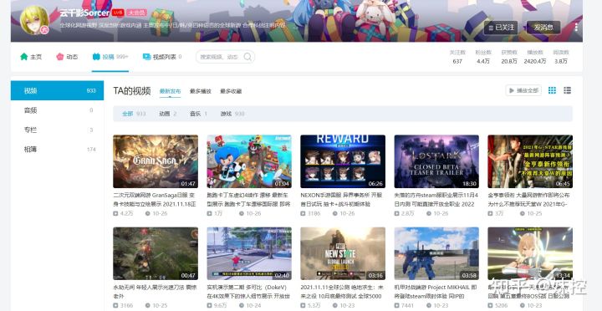Open title 永劫无间 年轻人展示光速刀法
The height and width of the screenshot is (311, 602).
click(155, 292)
